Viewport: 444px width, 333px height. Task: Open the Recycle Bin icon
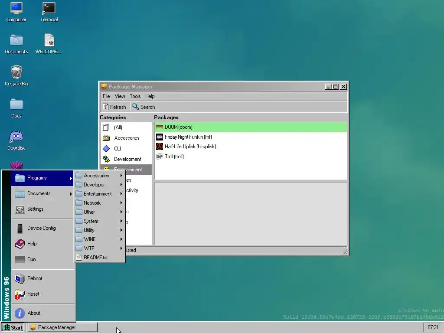pos(16,76)
